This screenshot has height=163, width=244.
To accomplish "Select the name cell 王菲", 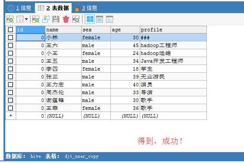I will [63, 108].
